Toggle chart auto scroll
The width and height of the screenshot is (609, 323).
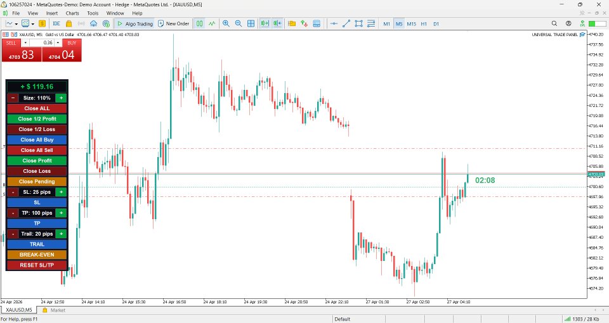pyautogui.click(x=265, y=23)
